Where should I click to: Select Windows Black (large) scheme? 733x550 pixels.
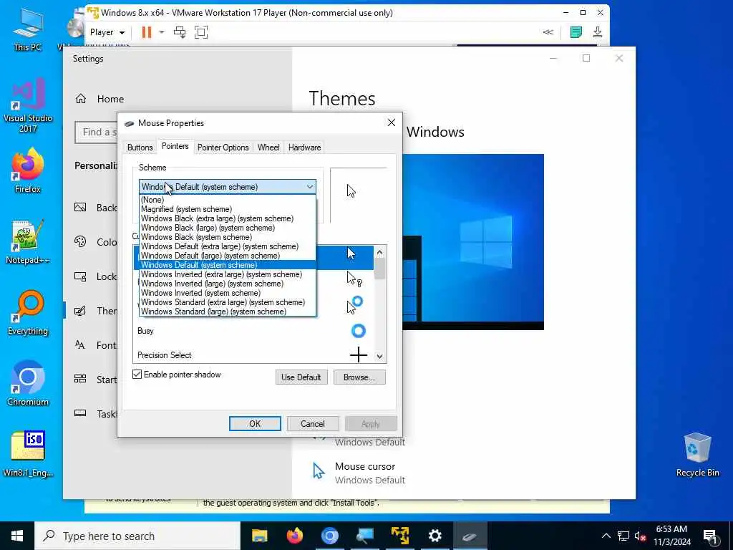(x=228, y=228)
